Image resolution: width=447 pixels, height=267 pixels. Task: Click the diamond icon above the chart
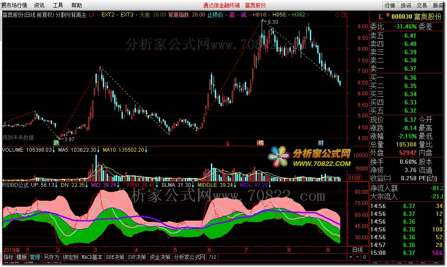[338, 15]
